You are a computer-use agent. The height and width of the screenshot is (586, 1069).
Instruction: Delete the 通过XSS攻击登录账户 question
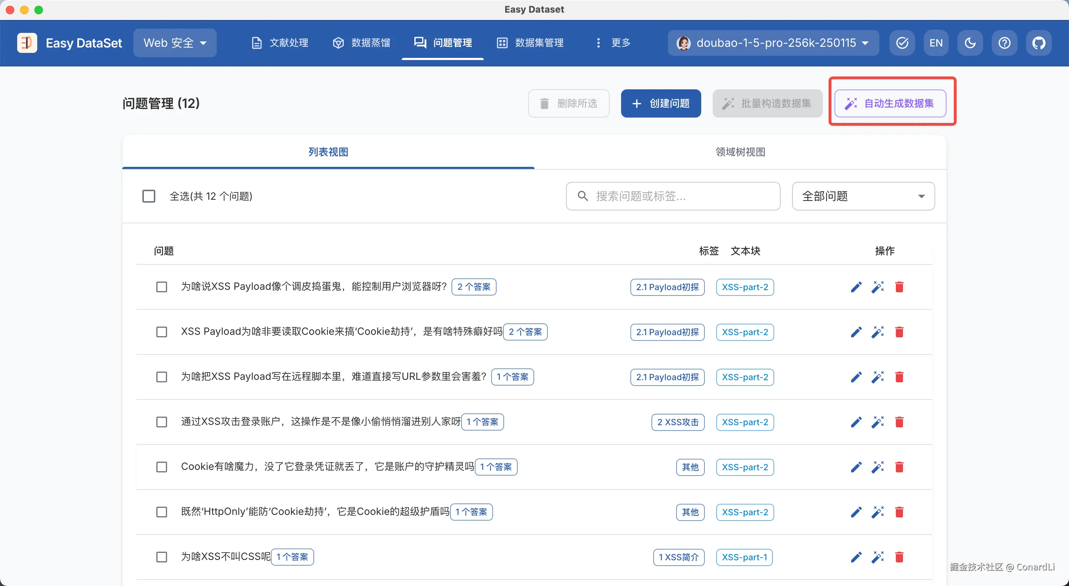click(x=899, y=422)
